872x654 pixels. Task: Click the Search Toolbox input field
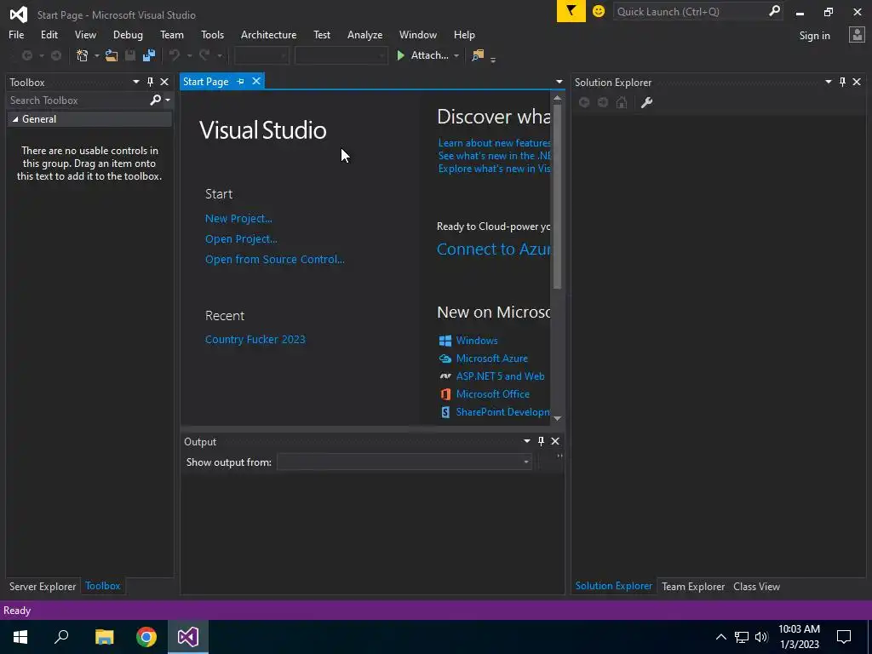[77, 100]
